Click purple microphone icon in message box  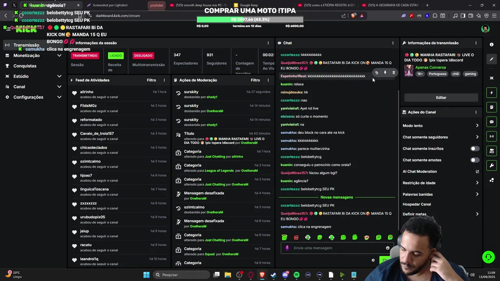(x=287, y=248)
